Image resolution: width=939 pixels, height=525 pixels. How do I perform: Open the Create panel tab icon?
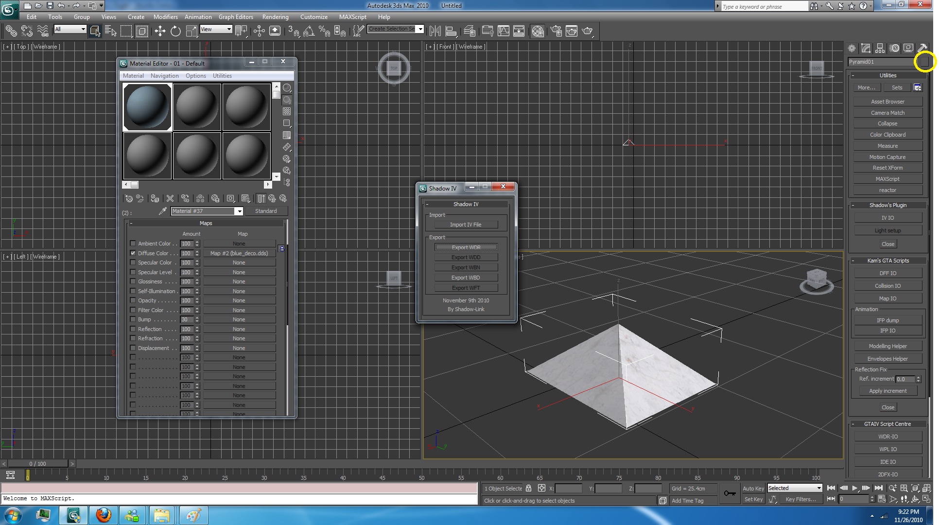[x=852, y=48]
